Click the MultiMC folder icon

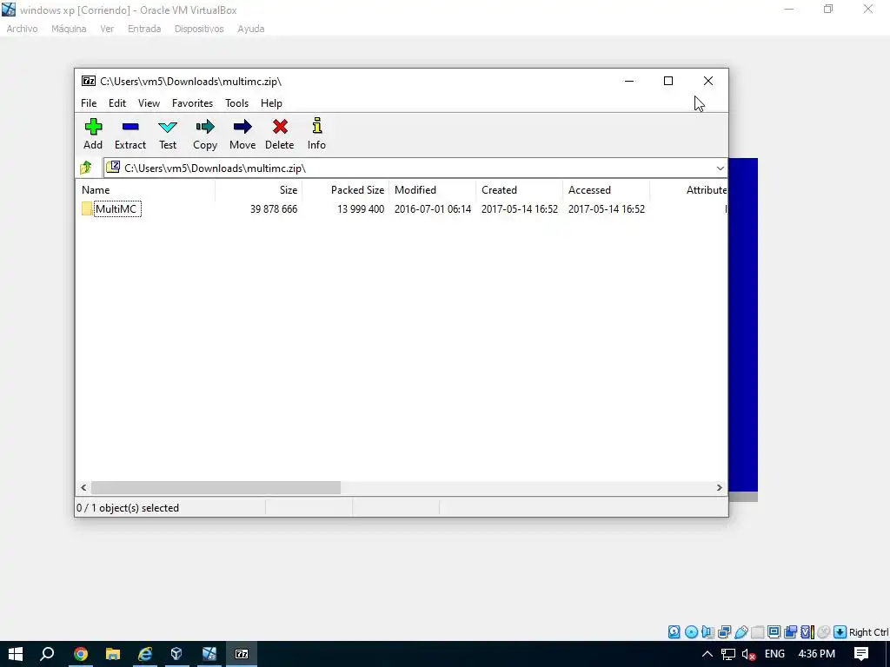point(87,208)
